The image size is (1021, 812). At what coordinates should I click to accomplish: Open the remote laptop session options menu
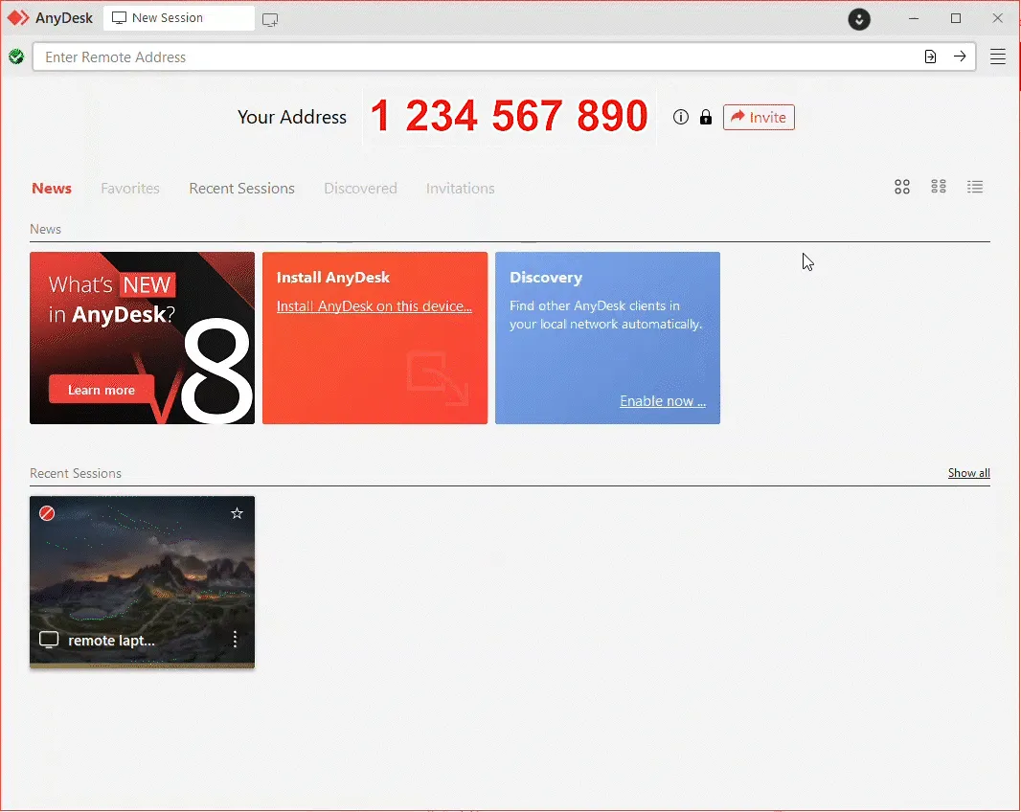pyautogui.click(x=235, y=640)
